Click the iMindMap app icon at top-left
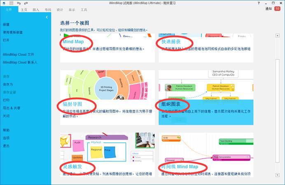The image size is (285, 185). click(4, 3)
